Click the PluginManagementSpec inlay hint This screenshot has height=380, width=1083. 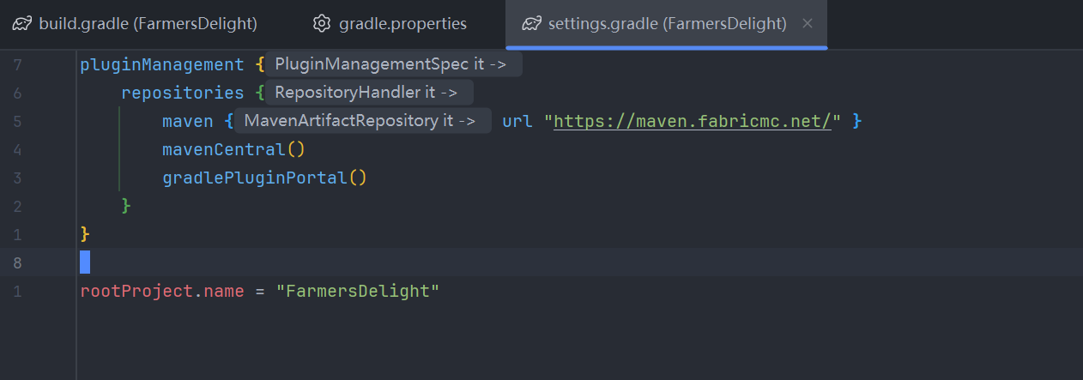point(391,64)
